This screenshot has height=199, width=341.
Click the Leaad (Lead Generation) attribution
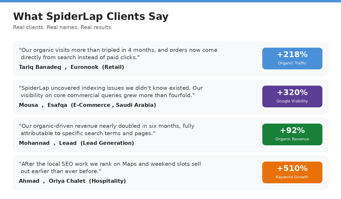[x=97, y=143]
